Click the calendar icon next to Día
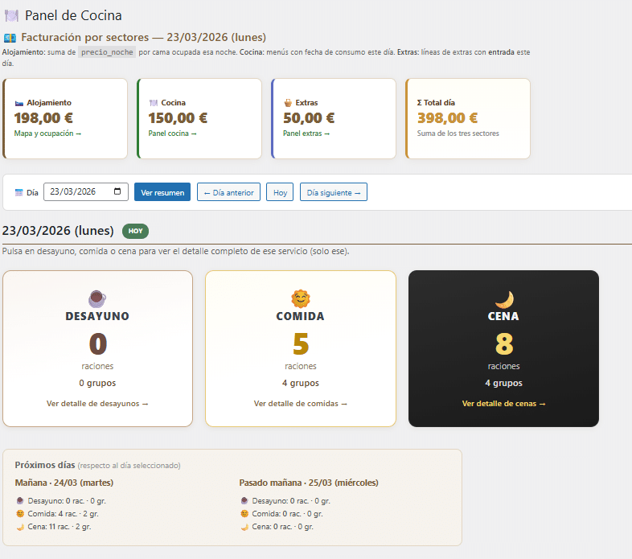 (x=19, y=193)
